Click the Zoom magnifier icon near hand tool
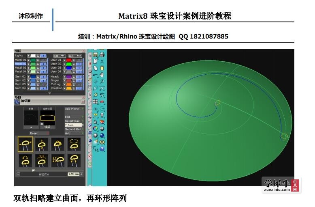Viewport: 315px width, 207px height. pos(102,82)
